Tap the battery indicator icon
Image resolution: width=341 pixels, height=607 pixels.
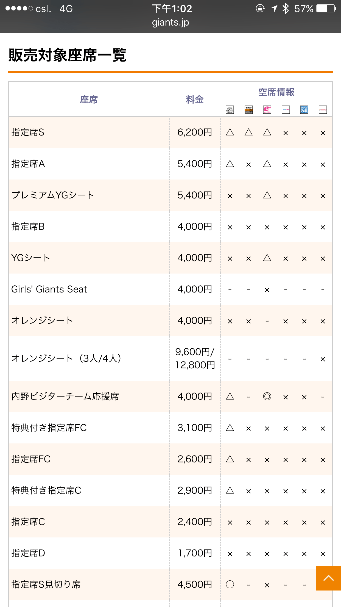pos(326,9)
